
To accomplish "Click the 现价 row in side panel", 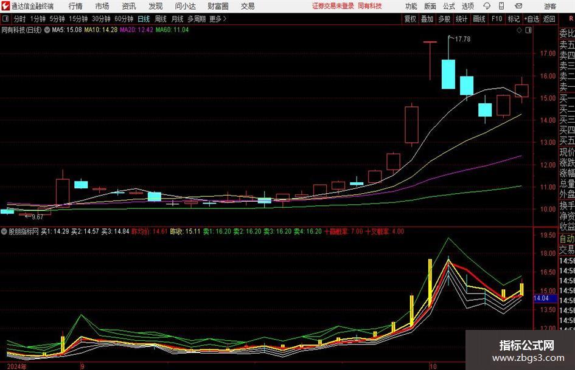I will (x=567, y=152).
